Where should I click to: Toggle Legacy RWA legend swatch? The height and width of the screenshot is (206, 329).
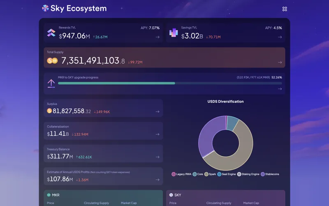[174, 174]
